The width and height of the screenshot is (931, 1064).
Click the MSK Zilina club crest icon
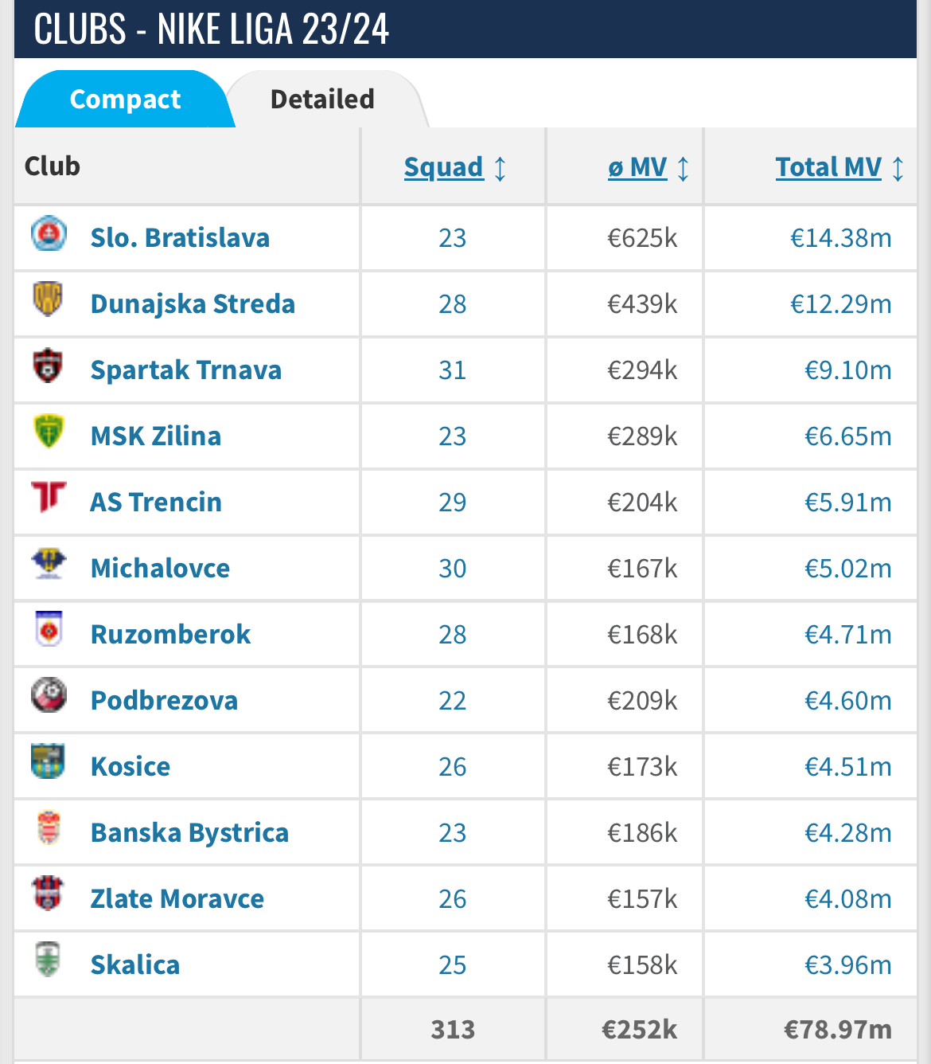49,432
